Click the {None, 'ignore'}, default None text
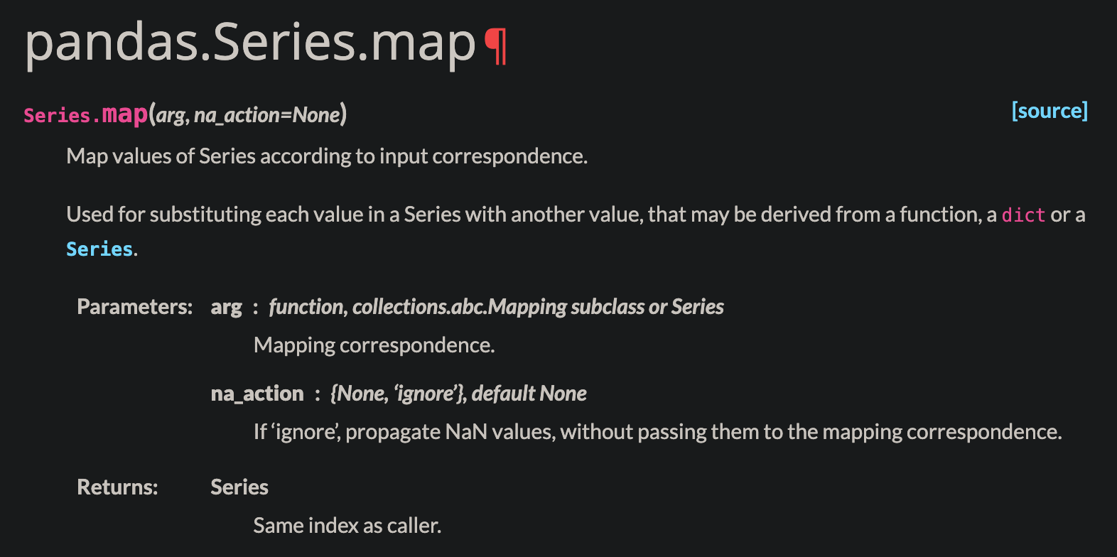The height and width of the screenshot is (557, 1117). tap(458, 394)
